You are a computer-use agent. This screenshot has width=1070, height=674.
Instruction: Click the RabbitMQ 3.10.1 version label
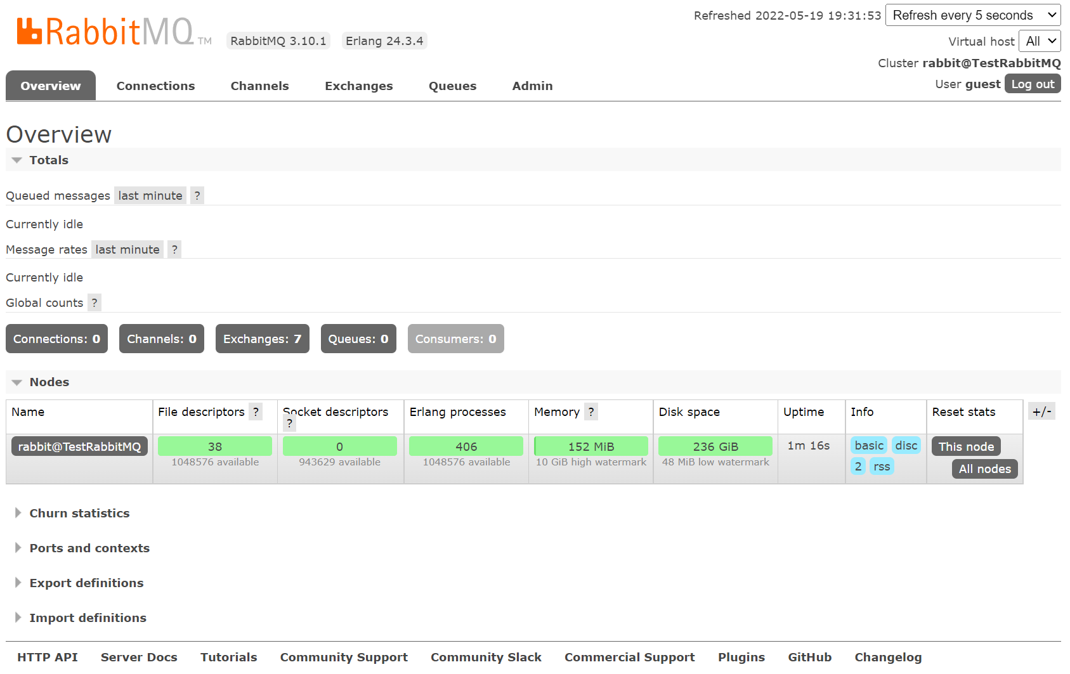(x=278, y=41)
